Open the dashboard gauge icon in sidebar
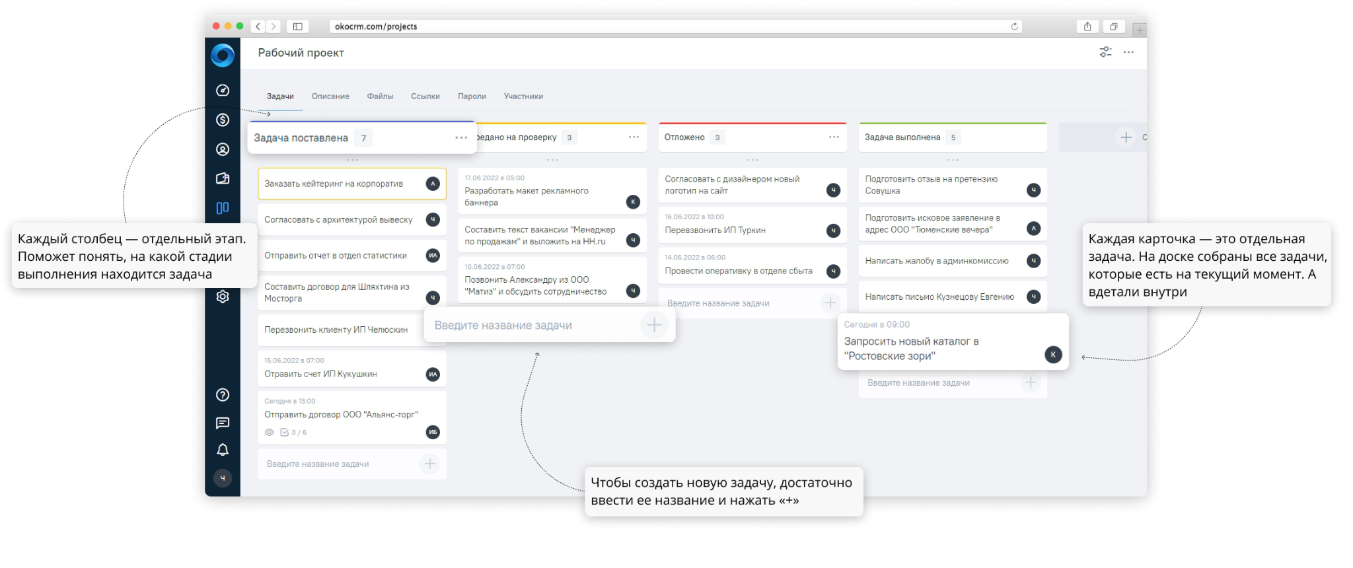Image resolution: width=1353 pixels, height=568 pixels. pyautogui.click(x=223, y=90)
